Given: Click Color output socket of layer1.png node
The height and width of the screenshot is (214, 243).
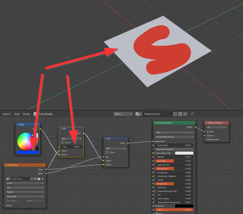Looking at the screenshot, I should point(46,169).
